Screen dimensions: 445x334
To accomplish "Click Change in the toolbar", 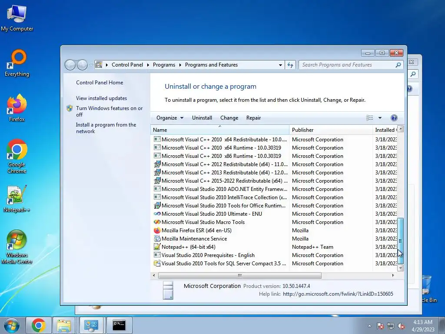I will [229, 118].
